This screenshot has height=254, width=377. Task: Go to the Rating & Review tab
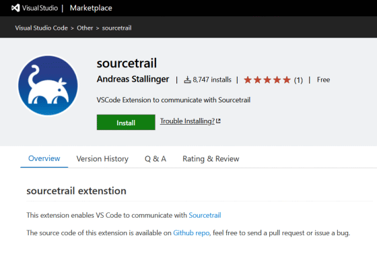(x=211, y=159)
